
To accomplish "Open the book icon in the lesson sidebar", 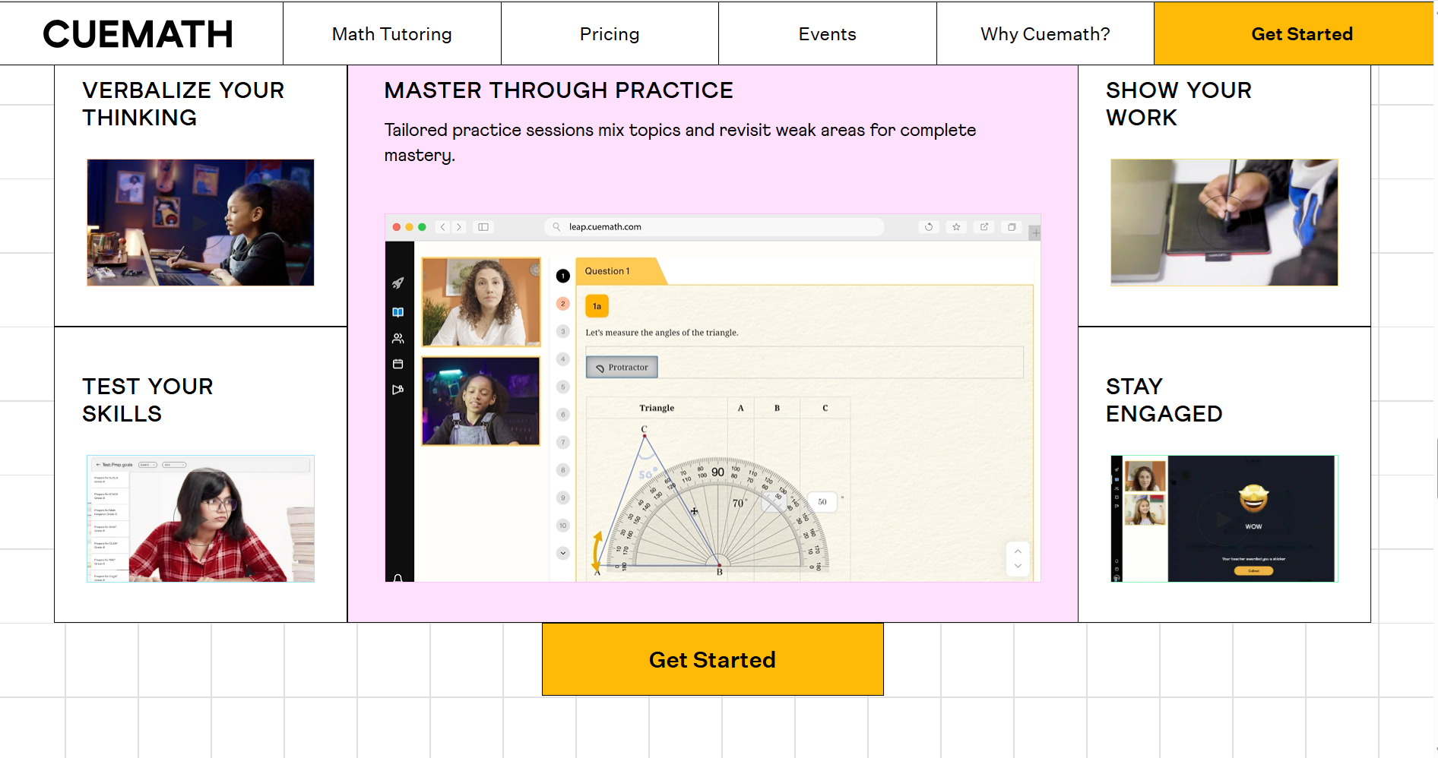I will (398, 312).
